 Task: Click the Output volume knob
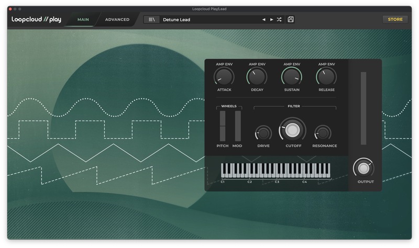[363, 168]
